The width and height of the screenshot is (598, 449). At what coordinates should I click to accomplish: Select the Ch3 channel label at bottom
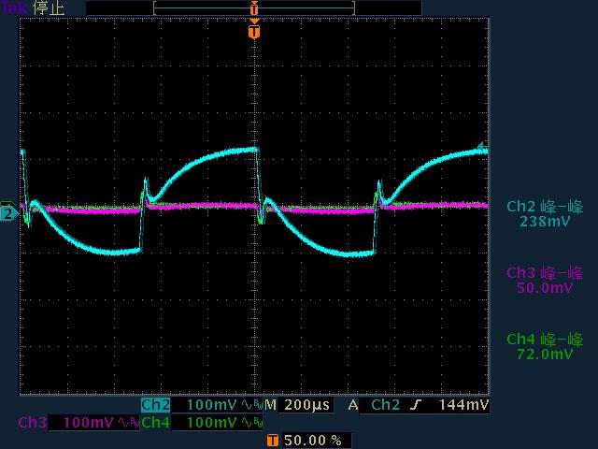coord(32,423)
